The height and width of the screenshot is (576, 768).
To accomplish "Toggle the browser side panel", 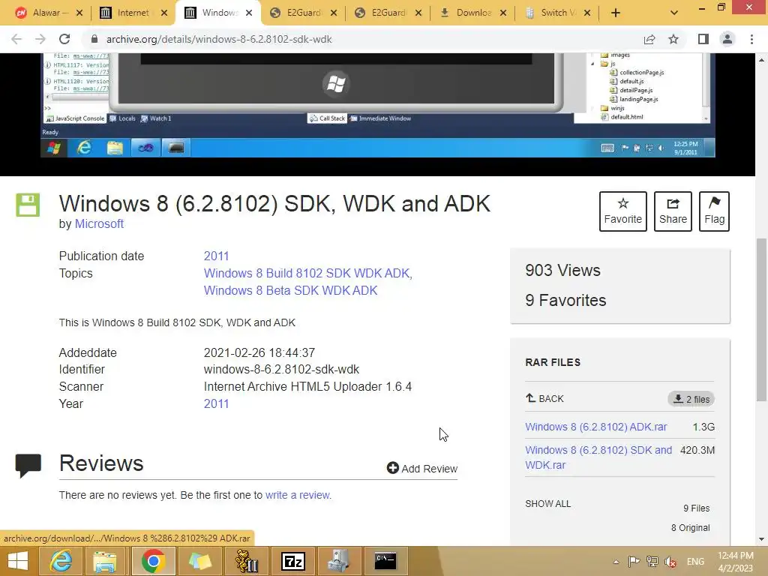I will click(703, 39).
